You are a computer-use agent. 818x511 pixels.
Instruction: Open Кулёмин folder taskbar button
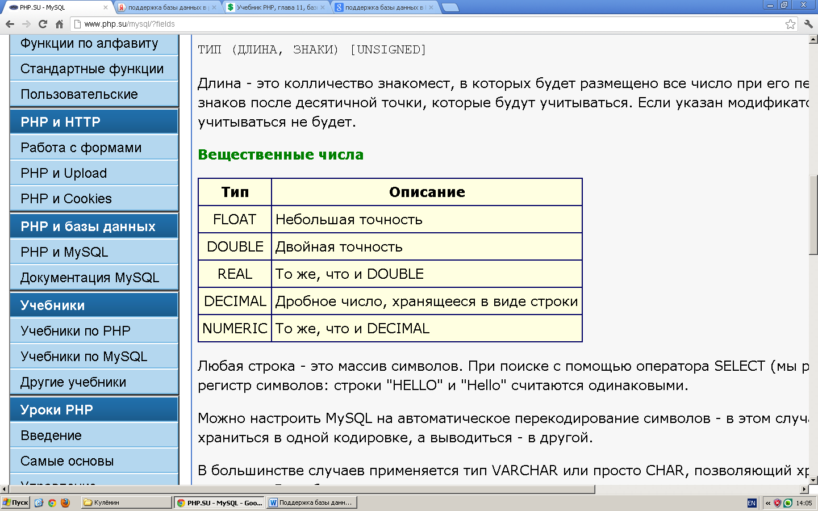[x=126, y=502]
